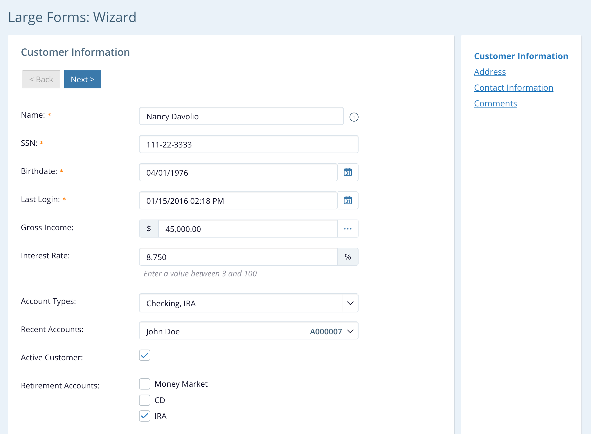
Task: Click the dollar sign prefix on Gross Income
Action: click(x=149, y=229)
